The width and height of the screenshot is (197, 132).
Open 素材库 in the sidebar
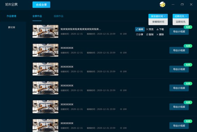tap(11, 27)
